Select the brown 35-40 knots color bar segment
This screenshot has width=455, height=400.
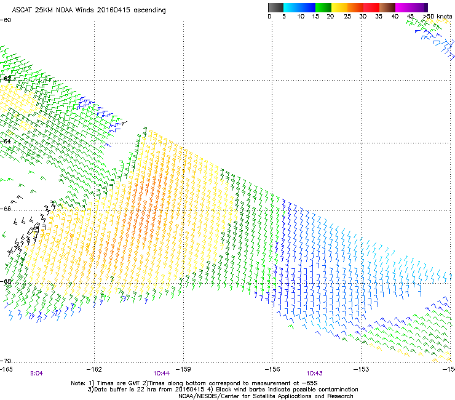pyautogui.click(x=387, y=7)
